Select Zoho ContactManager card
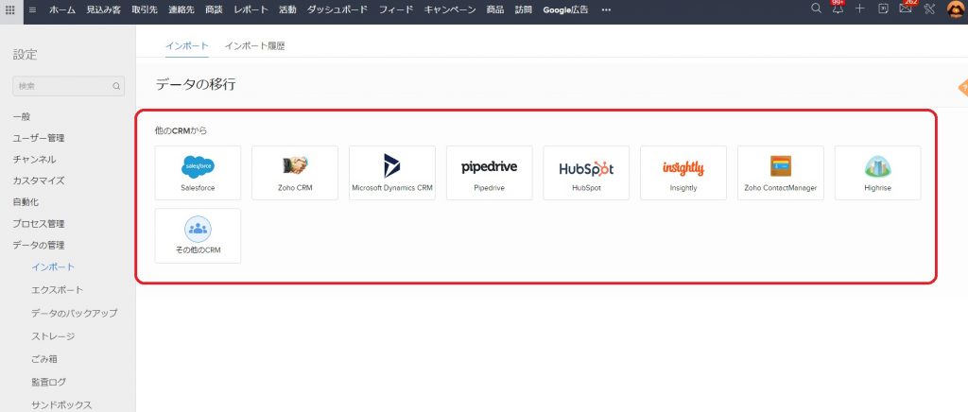The width and height of the screenshot is (968, 412). tap(780, 173)
